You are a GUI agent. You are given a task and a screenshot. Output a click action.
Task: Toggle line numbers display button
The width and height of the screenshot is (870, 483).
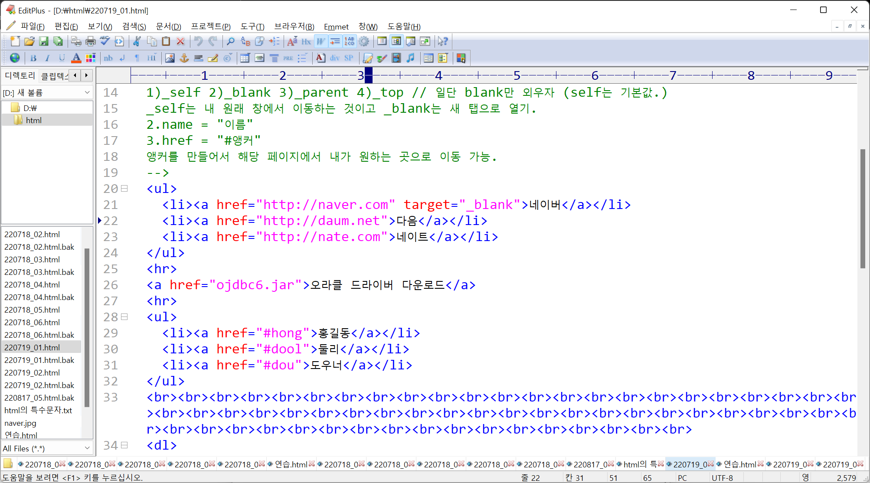pyautogui.click(x=349, y=41)
